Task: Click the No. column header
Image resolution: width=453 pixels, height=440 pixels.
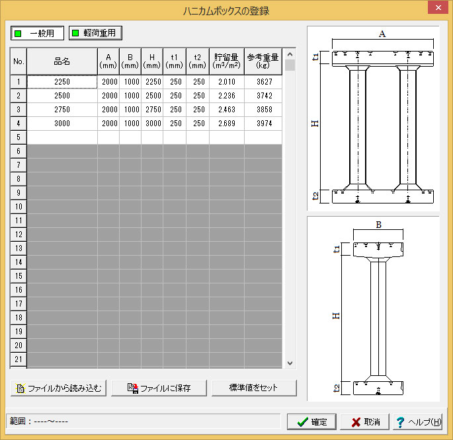Action: (19, 61)
